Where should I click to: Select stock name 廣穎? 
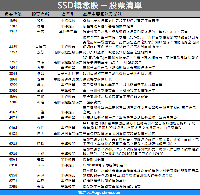[41, 118]
